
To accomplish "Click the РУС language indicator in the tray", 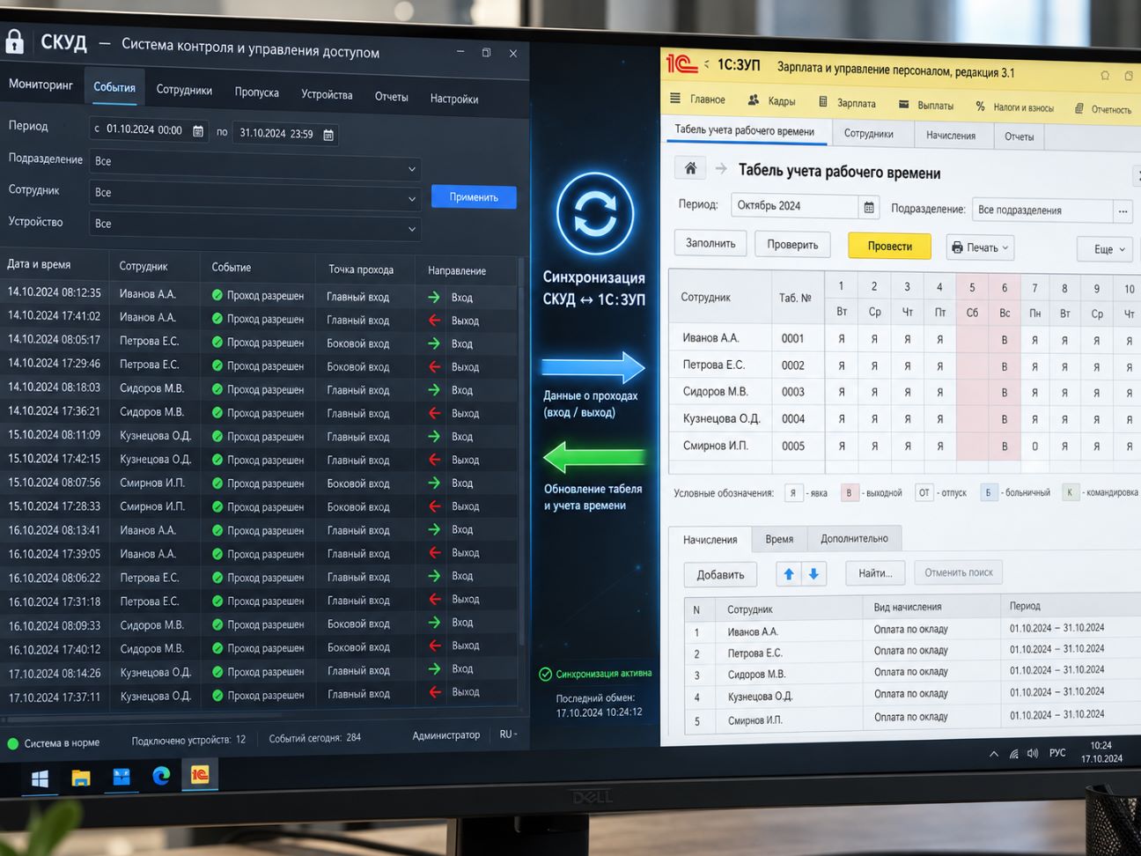I will point(1057,753).
